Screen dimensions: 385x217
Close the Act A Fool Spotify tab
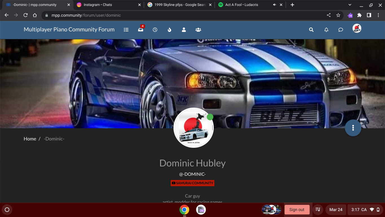(x=281, y=5)
